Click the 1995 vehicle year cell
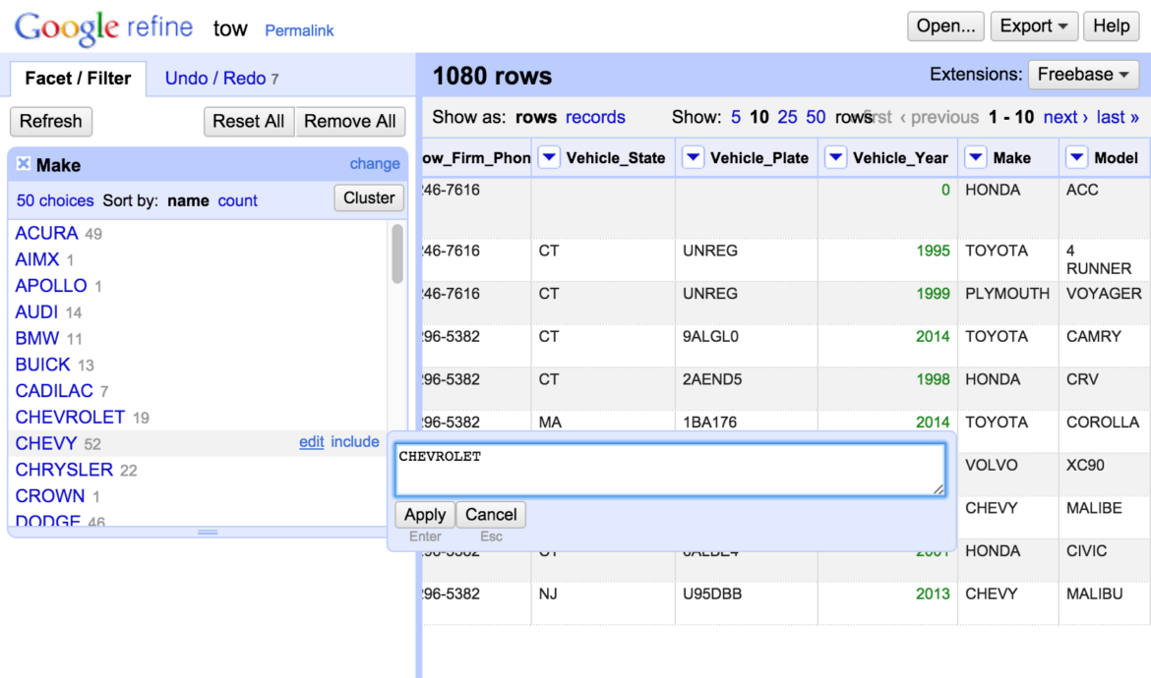The height and width of the screenshot is (678, 1151). [933, 251]
